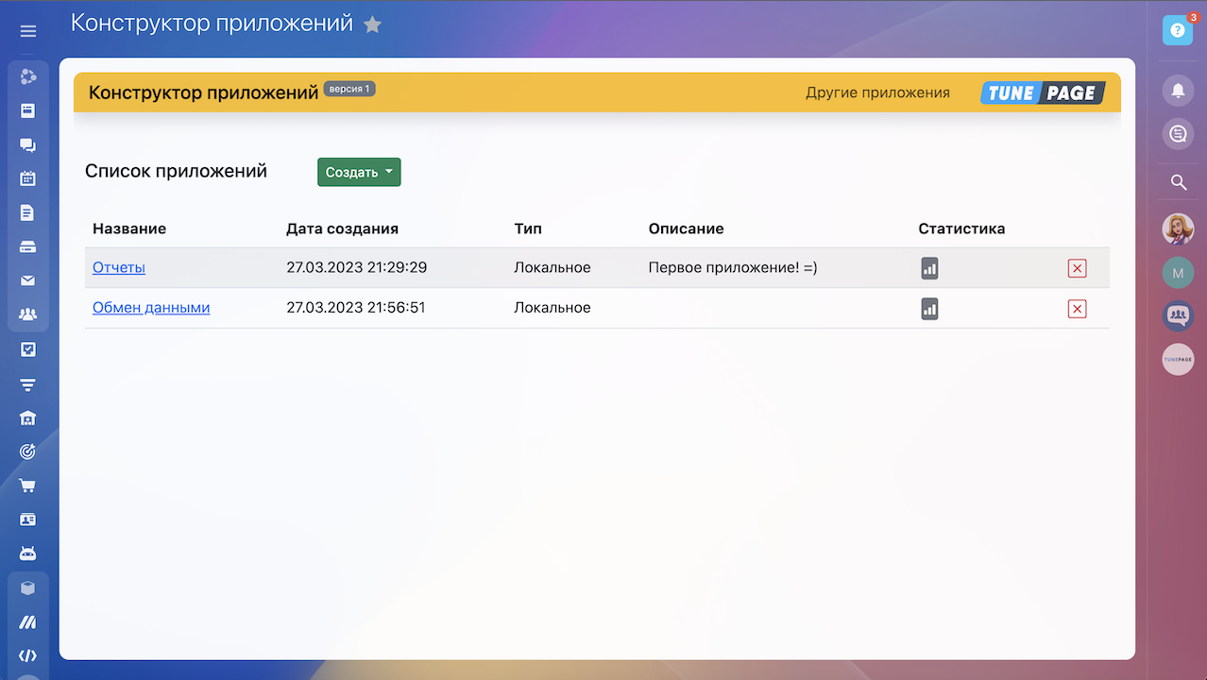Open the tasks checkmark icon in sidebar
The width and height of the screenshot is (1207, 680).
click(28, 349)
